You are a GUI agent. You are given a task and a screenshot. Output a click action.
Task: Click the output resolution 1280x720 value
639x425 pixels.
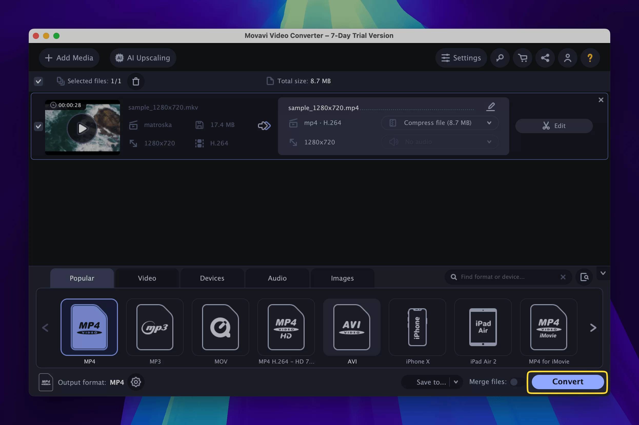tap(319, 142)
